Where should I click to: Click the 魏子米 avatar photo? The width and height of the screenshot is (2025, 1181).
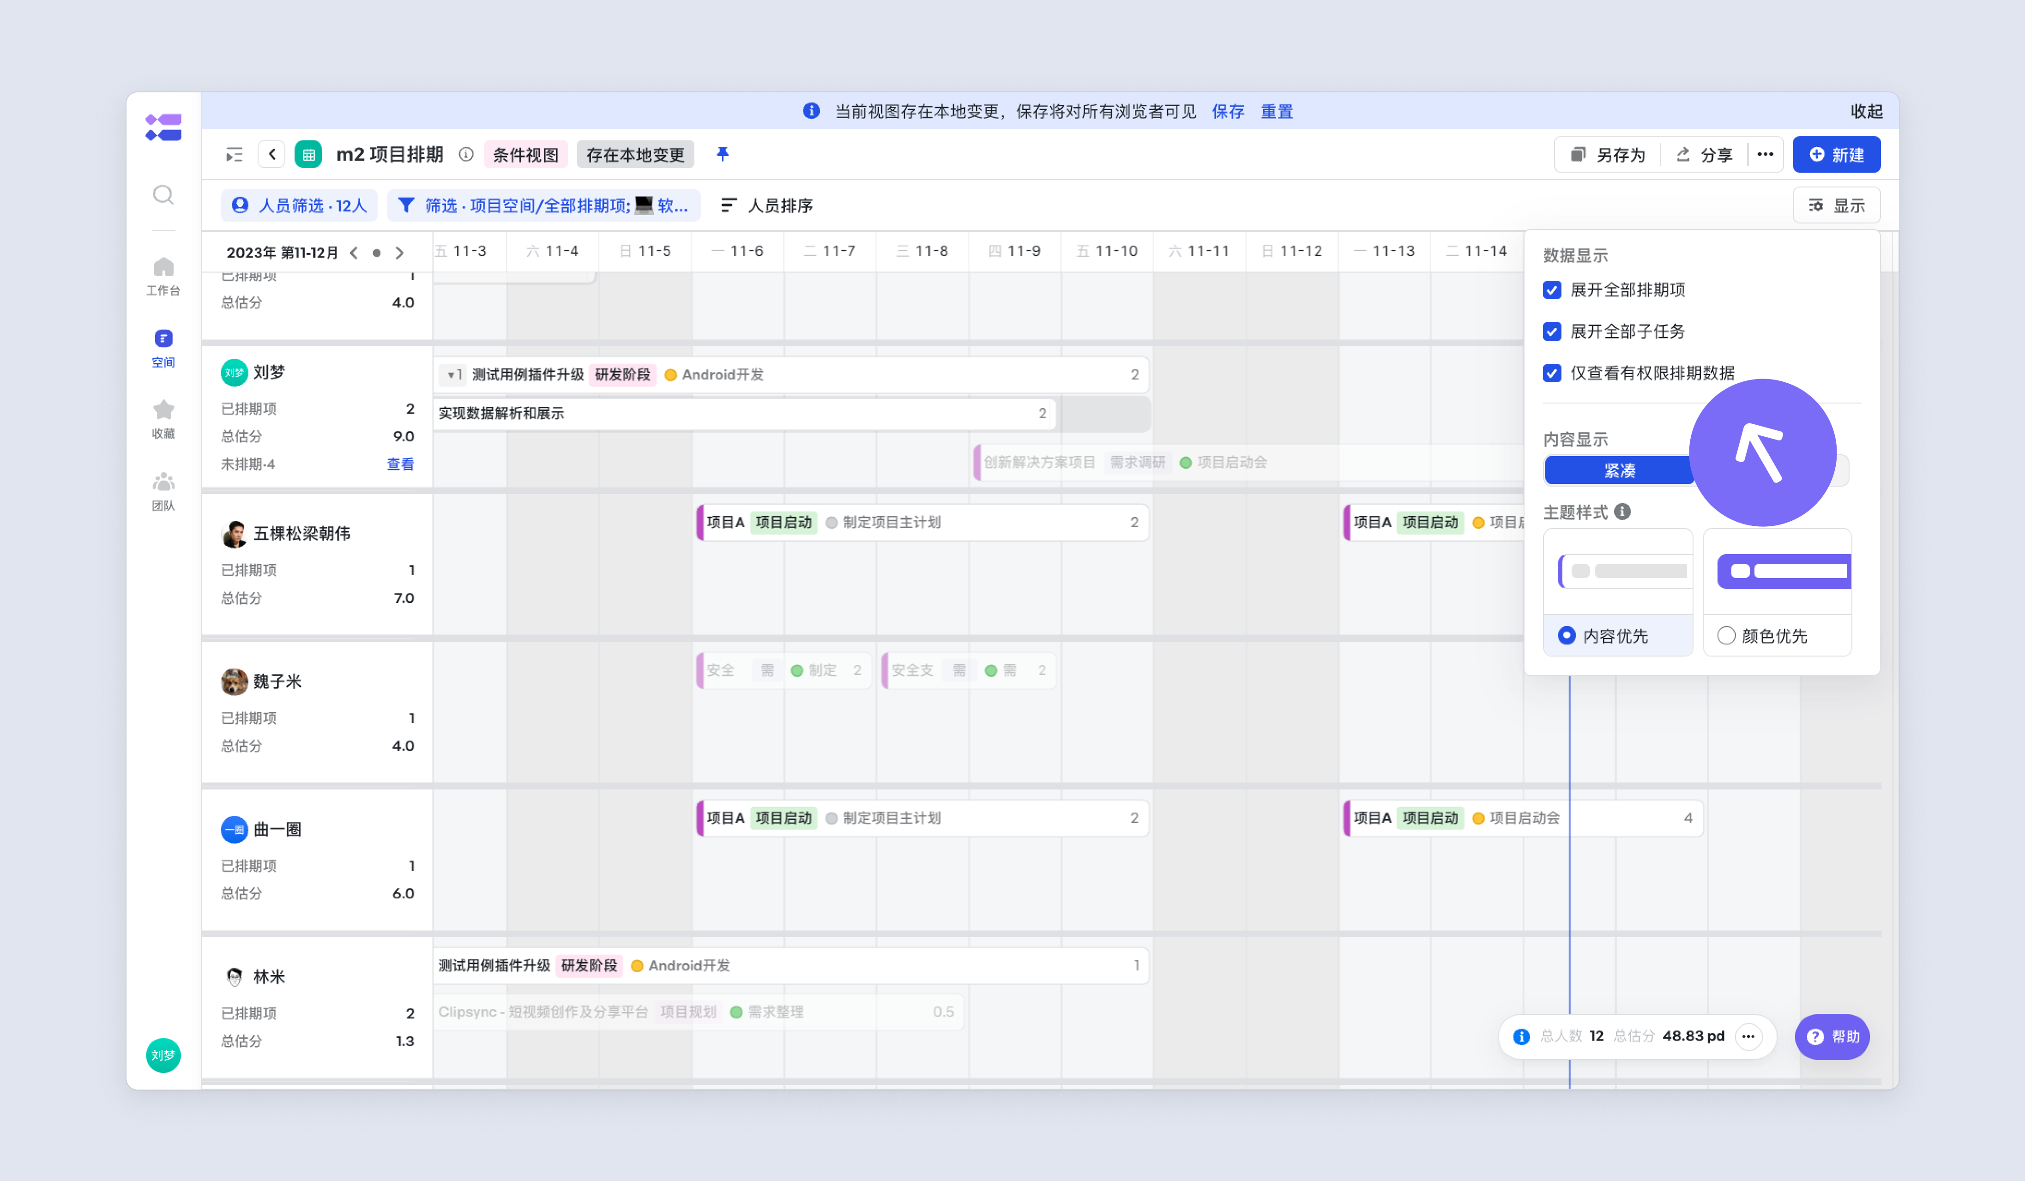[234, 681]
